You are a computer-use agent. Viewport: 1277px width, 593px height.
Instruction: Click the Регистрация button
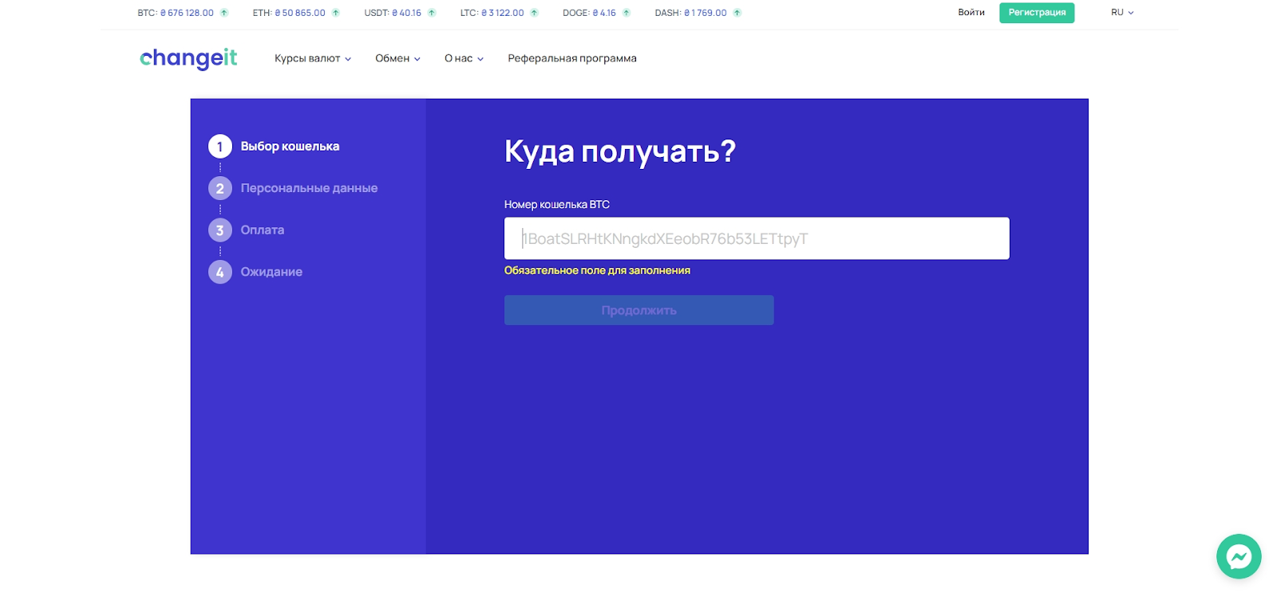click(x=1037, y=13)
